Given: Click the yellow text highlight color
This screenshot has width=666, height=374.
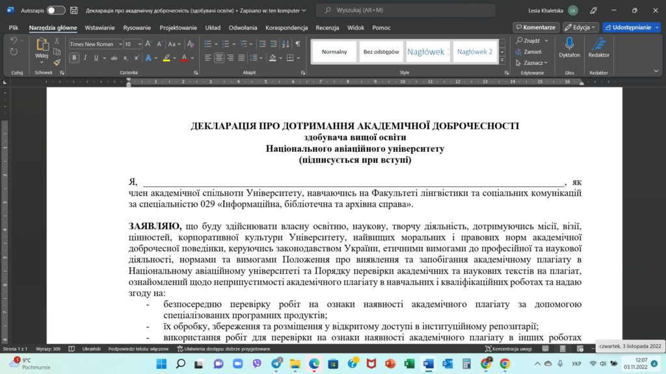Looking at the screenshot, I should tap(166, 58).
